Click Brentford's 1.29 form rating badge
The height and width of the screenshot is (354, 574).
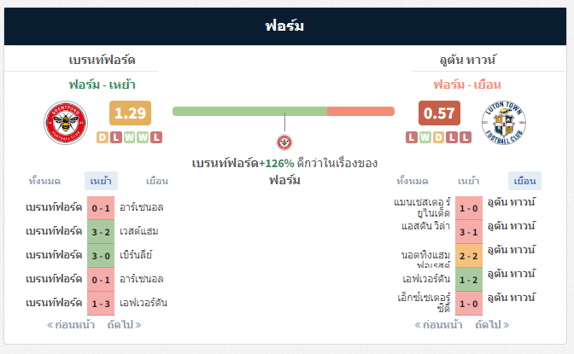131,113
